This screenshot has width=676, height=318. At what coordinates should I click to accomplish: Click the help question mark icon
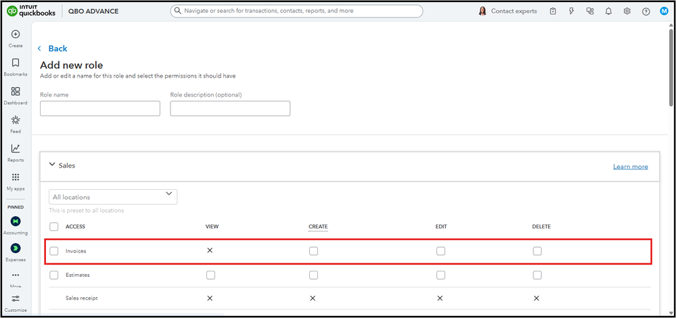click(x=646, y=11)
